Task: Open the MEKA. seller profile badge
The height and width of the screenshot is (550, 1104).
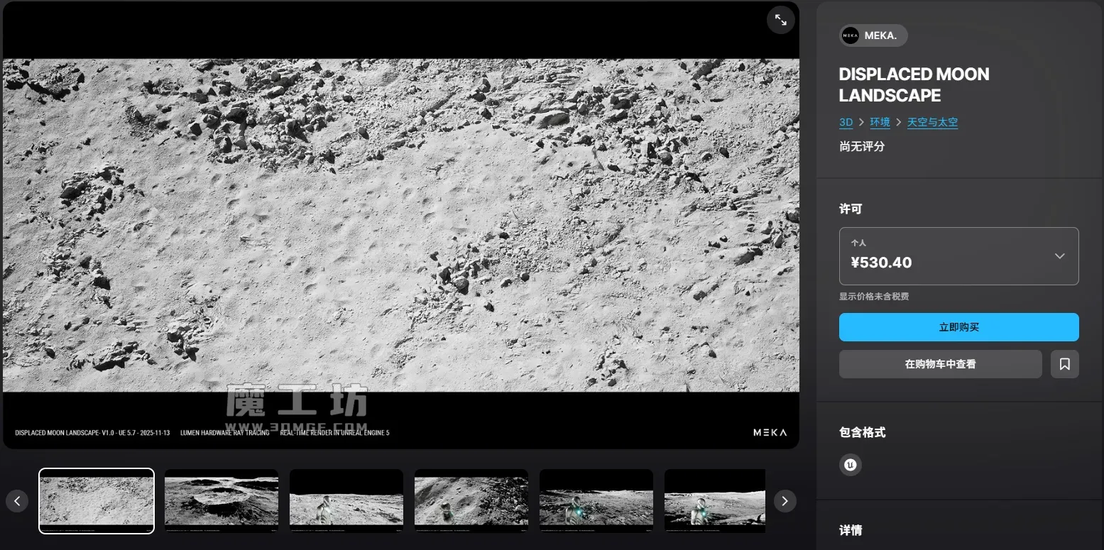Action: pos(873,35)
